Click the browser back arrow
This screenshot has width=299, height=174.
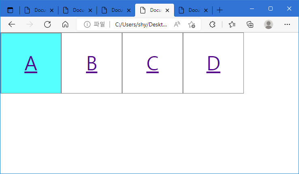click(x=12, y=24)
